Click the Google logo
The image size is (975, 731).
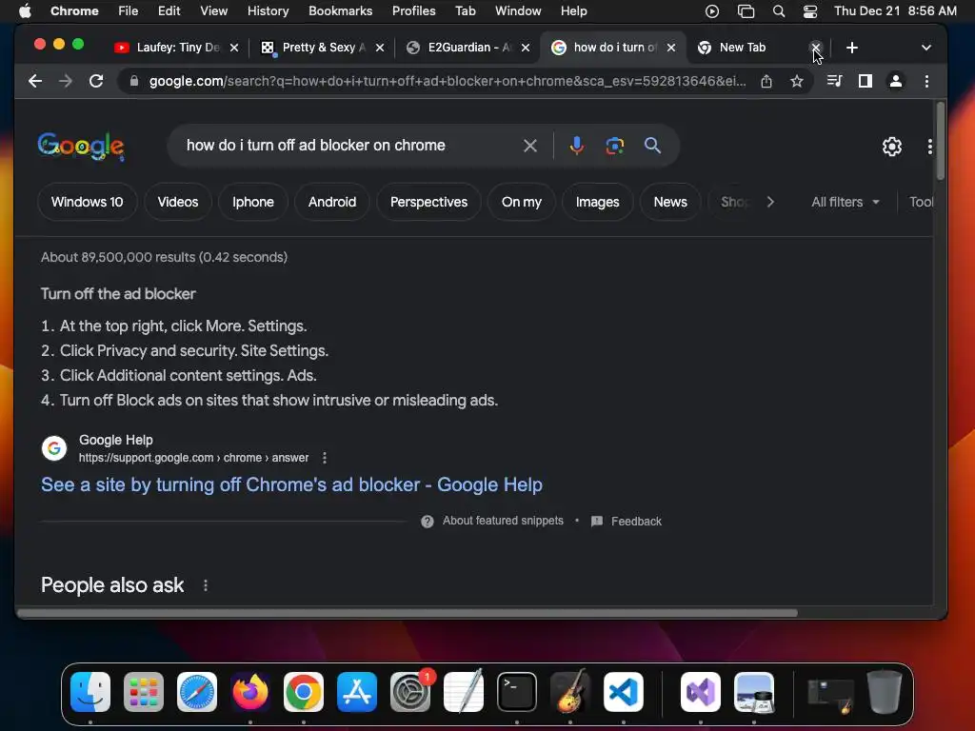[x=81, y=147]
